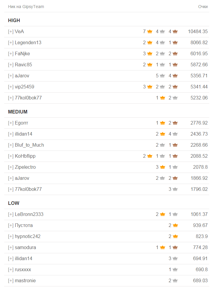214x290 pixels.
Task: Click Legenden13's silver crown icon
Action: click(x=162, y=42)
